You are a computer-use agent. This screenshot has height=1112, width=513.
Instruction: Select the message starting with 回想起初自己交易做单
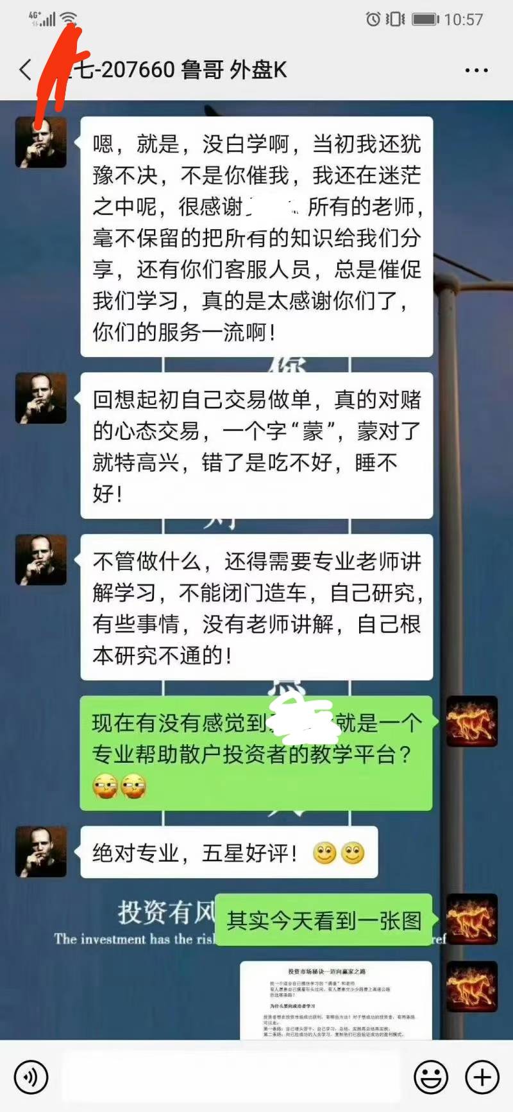(256, 446)
